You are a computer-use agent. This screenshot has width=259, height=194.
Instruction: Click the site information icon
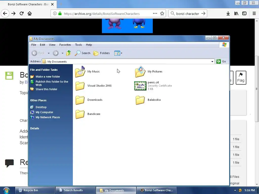tap(55, 14)
